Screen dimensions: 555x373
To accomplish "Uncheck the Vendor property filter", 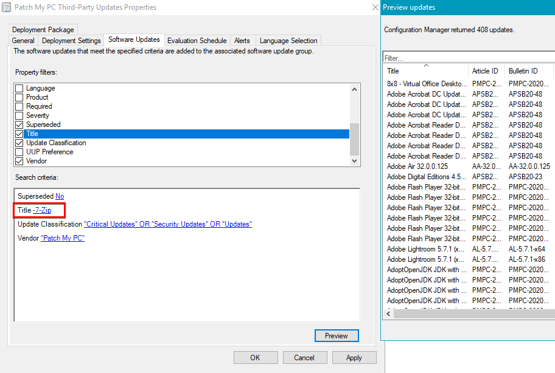I will pyautogui.click(x=19, y=161).
